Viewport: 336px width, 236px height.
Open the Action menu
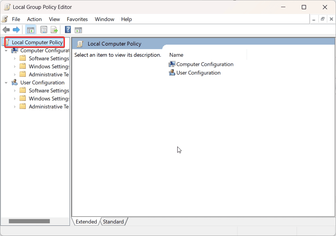coord(34,19)
